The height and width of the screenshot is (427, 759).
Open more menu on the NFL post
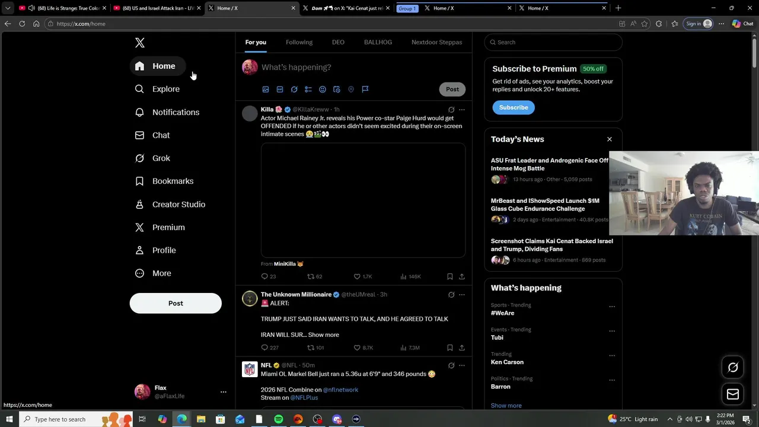point(462,365)
